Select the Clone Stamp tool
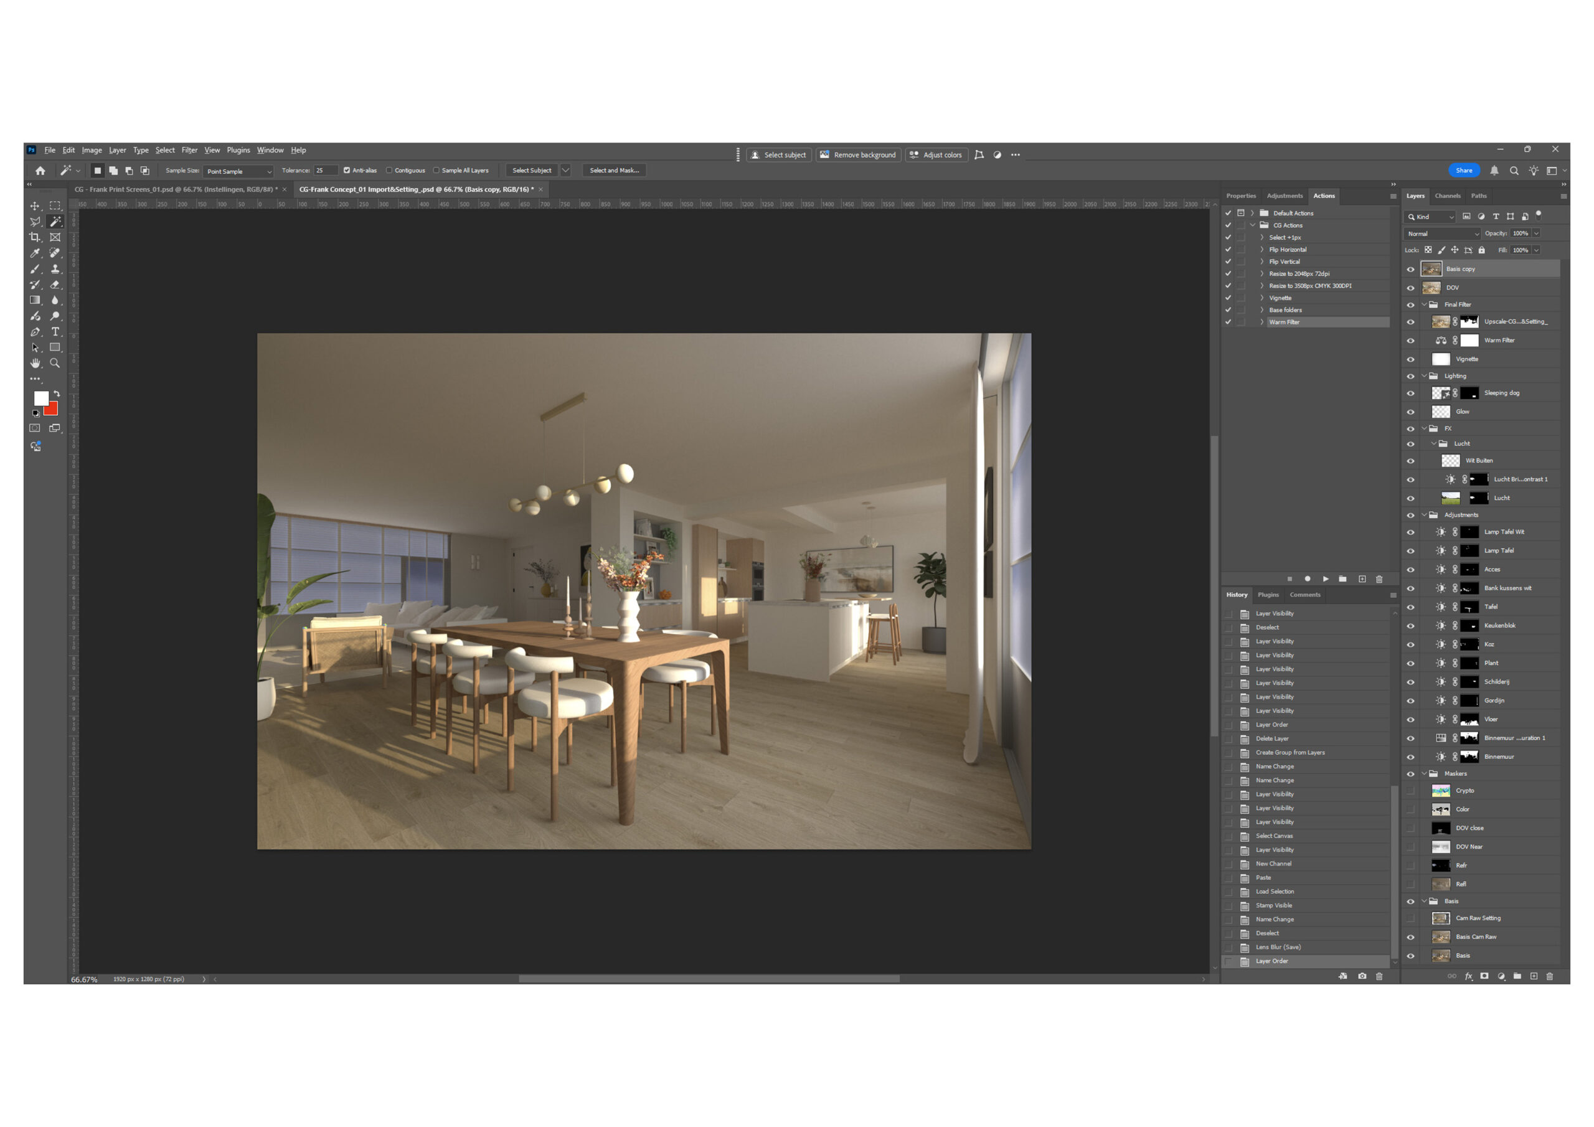The width and height of the screenshot is (1594, 1127). pyautogui.click(x=55, y=269)
